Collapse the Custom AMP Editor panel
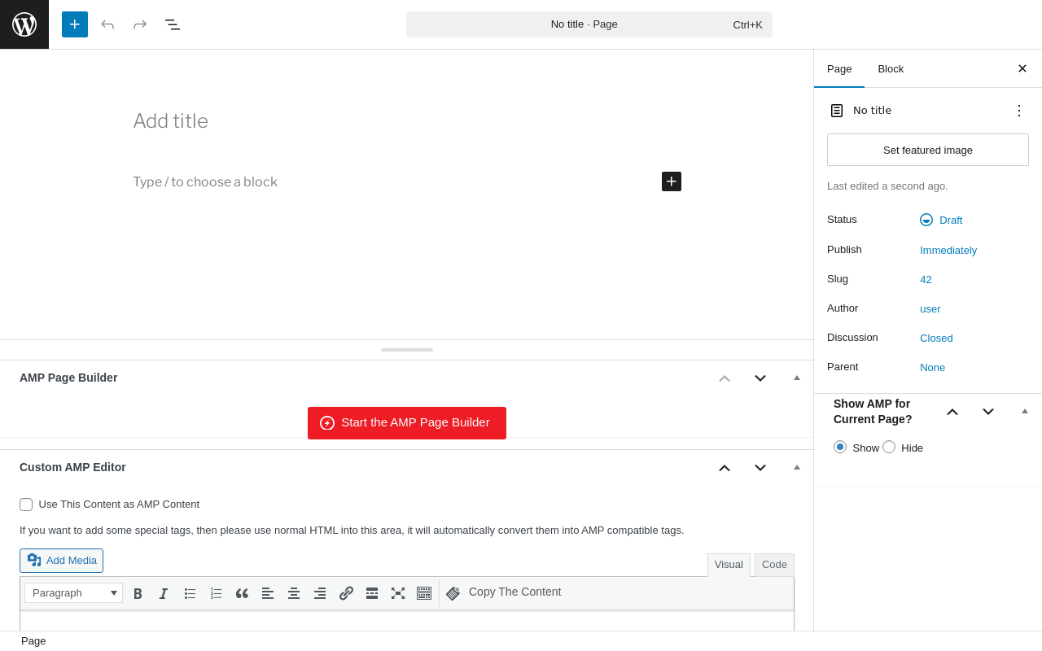The image size is (1042, 651). coord(797,467)
